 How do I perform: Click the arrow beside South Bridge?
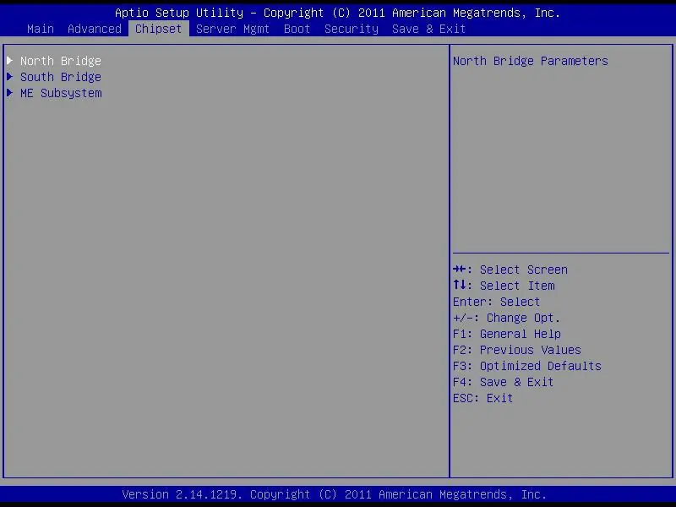point(10,77)
